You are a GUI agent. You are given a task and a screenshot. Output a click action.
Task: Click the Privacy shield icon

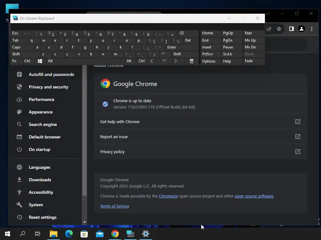point(19,87)
